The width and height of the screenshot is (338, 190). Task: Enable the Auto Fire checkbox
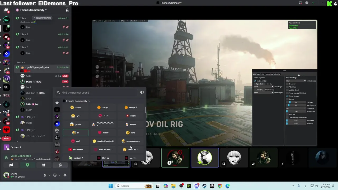point(287,114)
